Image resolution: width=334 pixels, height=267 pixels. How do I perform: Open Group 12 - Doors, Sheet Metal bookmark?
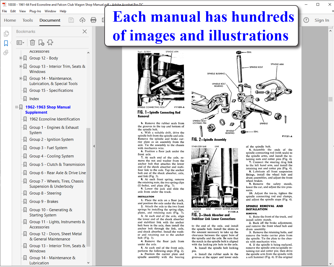tap(56, 236)
